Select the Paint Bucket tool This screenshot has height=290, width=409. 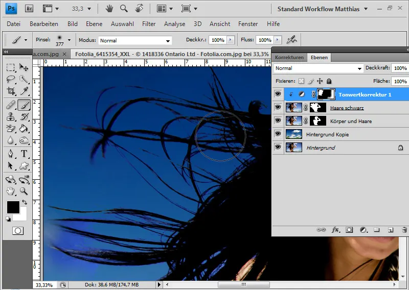(24, 128)
